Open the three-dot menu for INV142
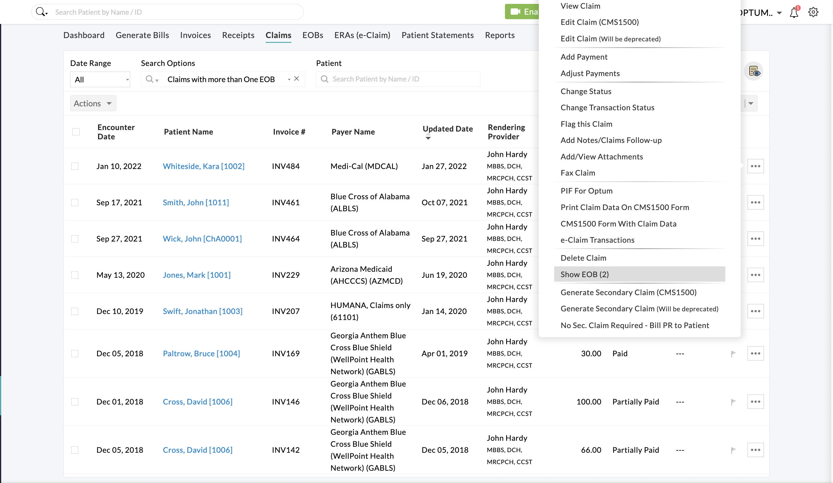The image size is (833, 483). (755, 450)
